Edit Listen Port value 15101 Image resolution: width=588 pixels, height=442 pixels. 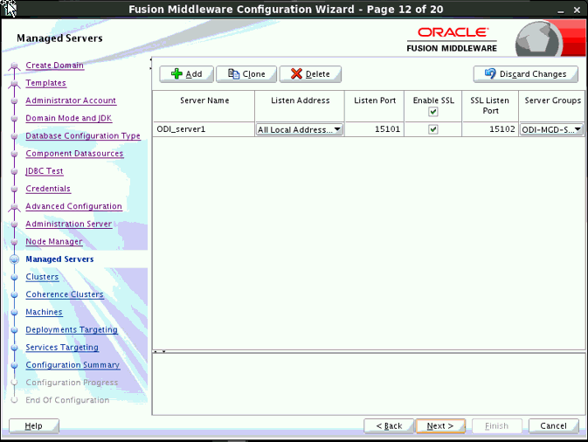coord(374,129)
